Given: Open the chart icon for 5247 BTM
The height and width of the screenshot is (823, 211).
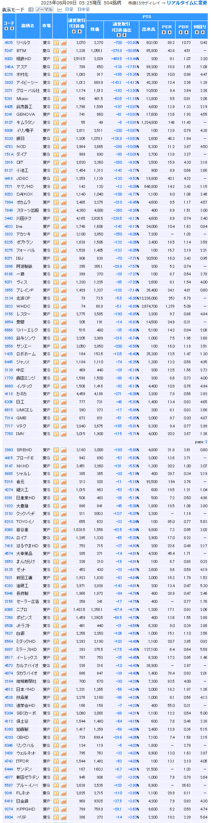Looking at the screenshot, I should point(63,51).
